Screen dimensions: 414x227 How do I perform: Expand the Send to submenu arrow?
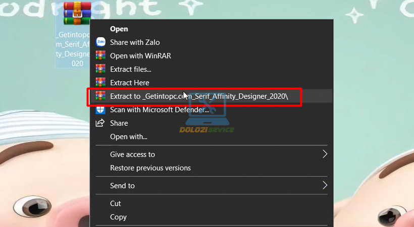tap(325, 186)
